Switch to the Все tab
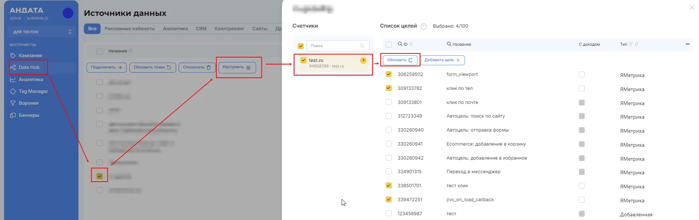This screenshot has width=699, height=220. pos(92,29)
